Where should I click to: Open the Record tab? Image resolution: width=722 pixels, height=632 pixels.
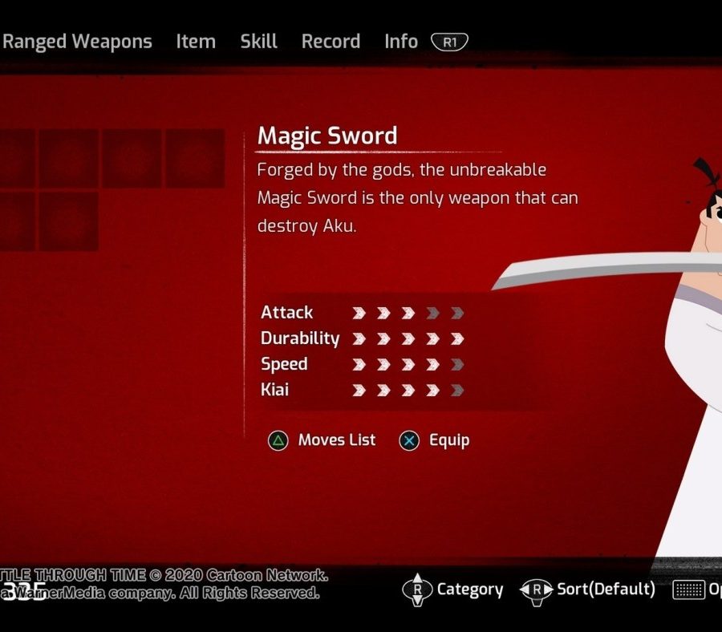[x=331, y=42]
